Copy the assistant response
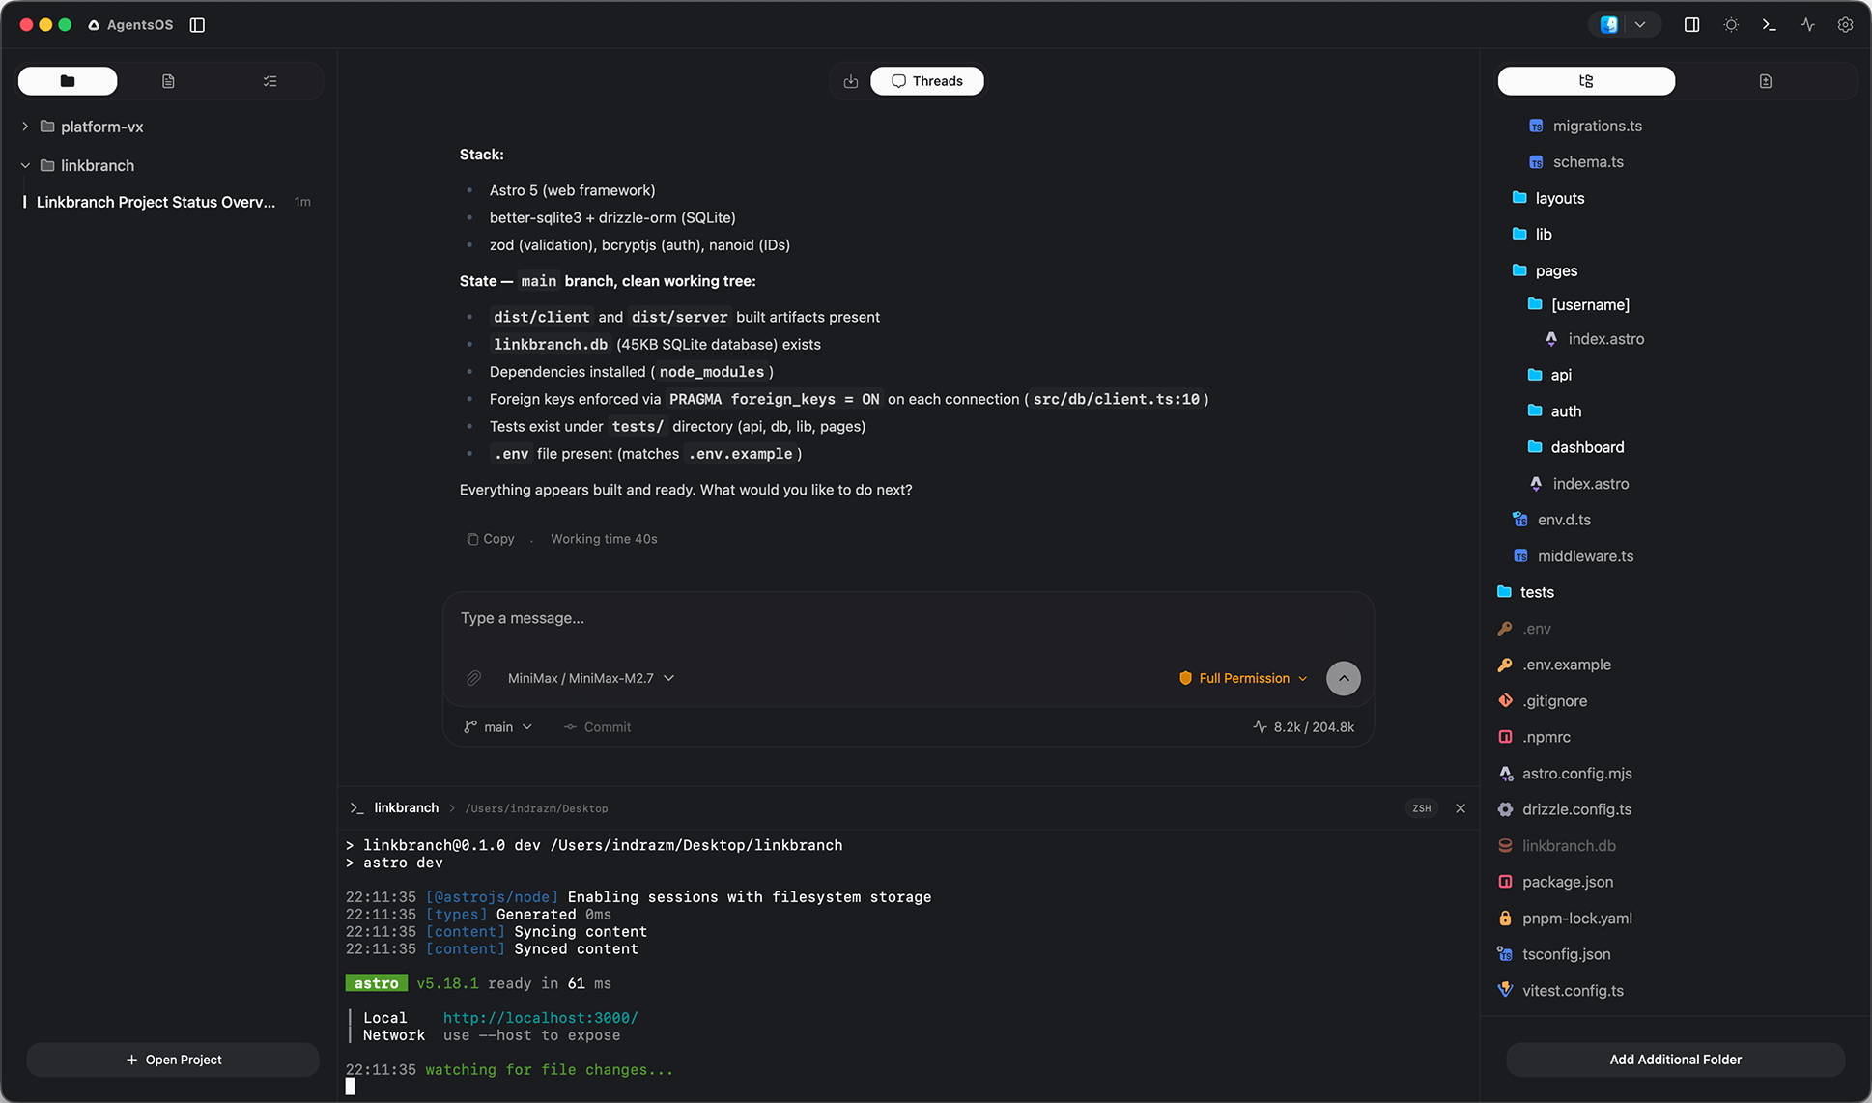 [491, 539]
